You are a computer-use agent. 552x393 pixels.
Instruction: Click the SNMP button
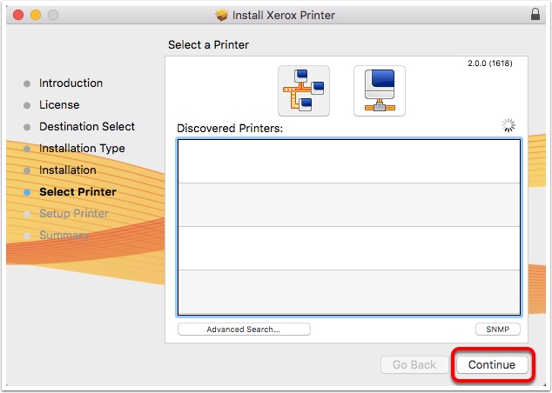[497, 329]
